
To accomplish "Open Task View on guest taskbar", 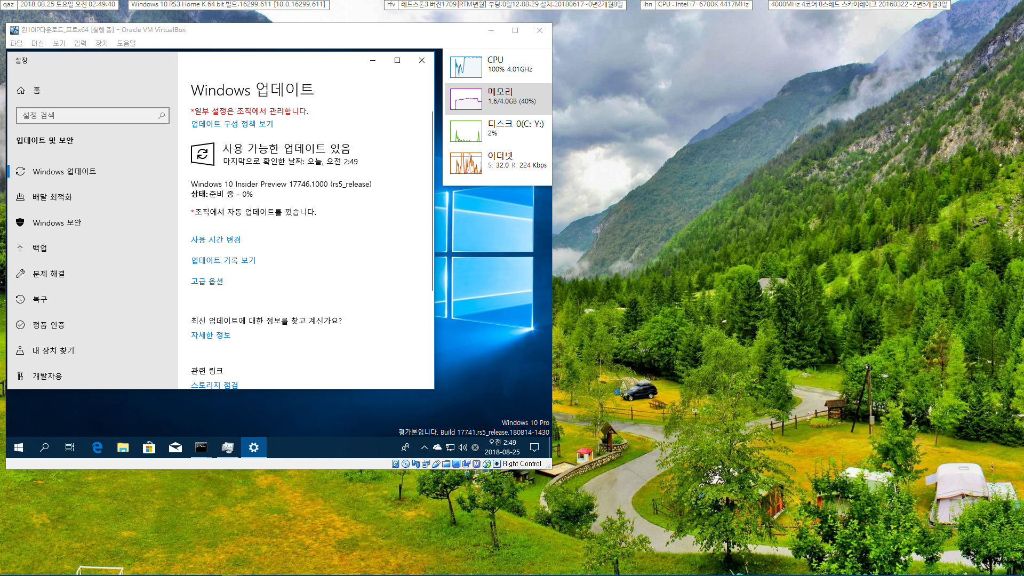I will [70, 447].
